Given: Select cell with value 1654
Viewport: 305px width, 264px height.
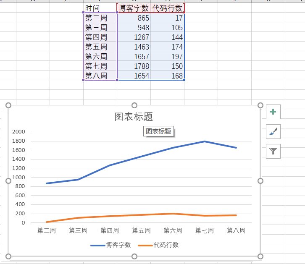Looking at the screenshot, I should tap(134, 76).
